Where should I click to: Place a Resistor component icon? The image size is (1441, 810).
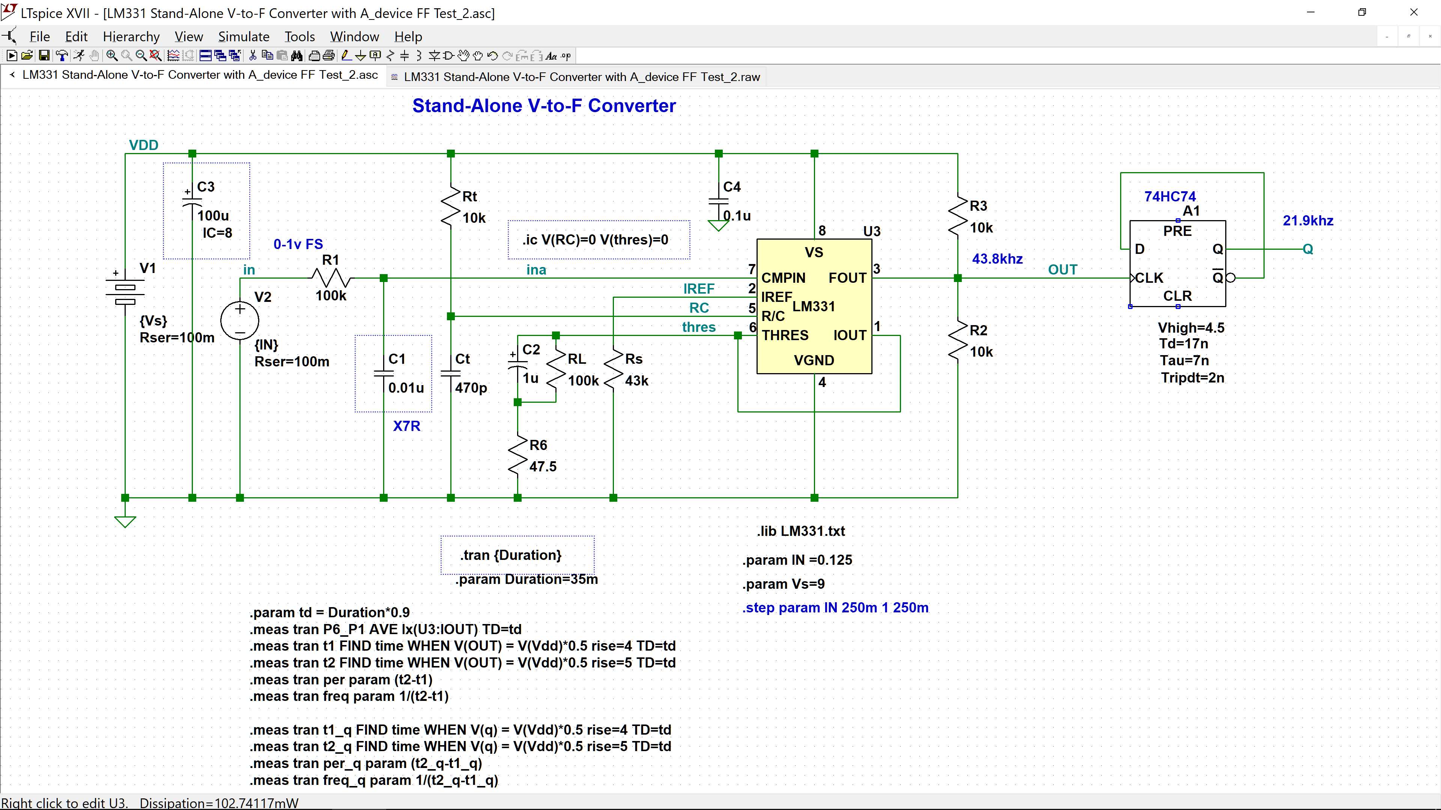coord(390,56)
